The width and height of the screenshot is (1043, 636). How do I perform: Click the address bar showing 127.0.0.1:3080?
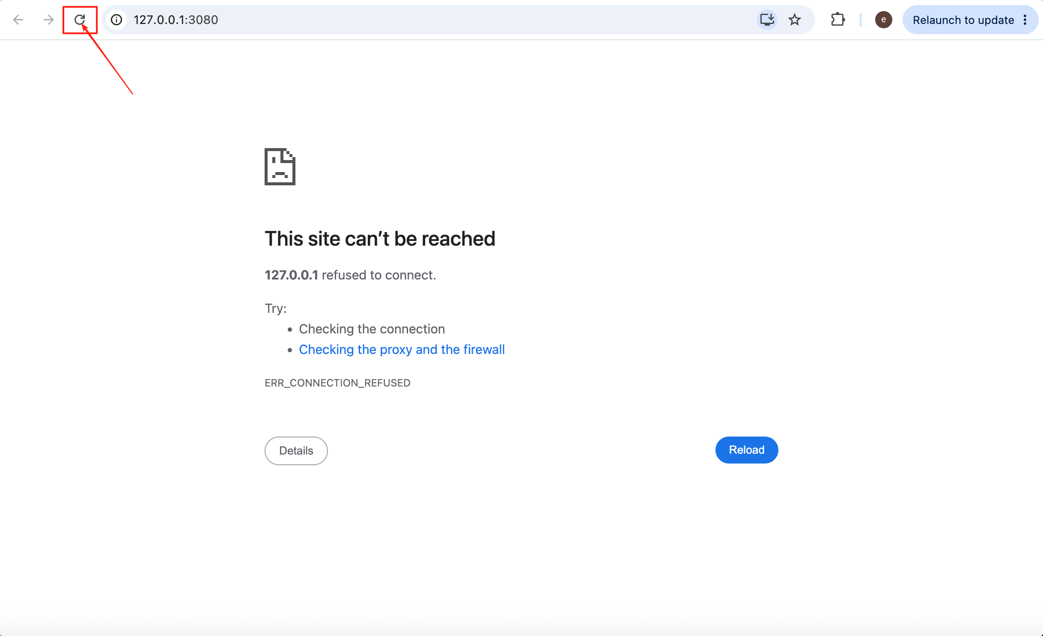pos(428,20)
